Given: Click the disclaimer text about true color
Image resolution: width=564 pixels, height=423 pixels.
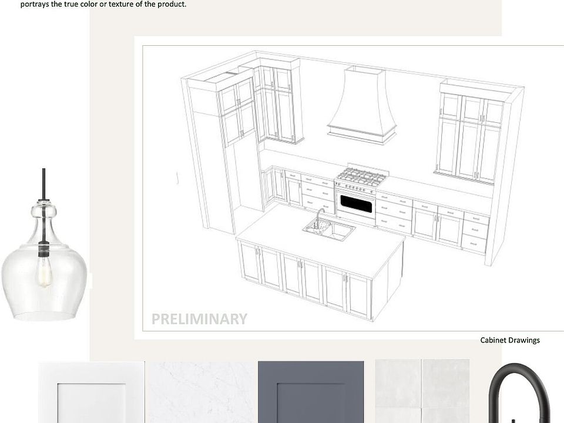Looking at the screenshot, I should coord(103,4).
